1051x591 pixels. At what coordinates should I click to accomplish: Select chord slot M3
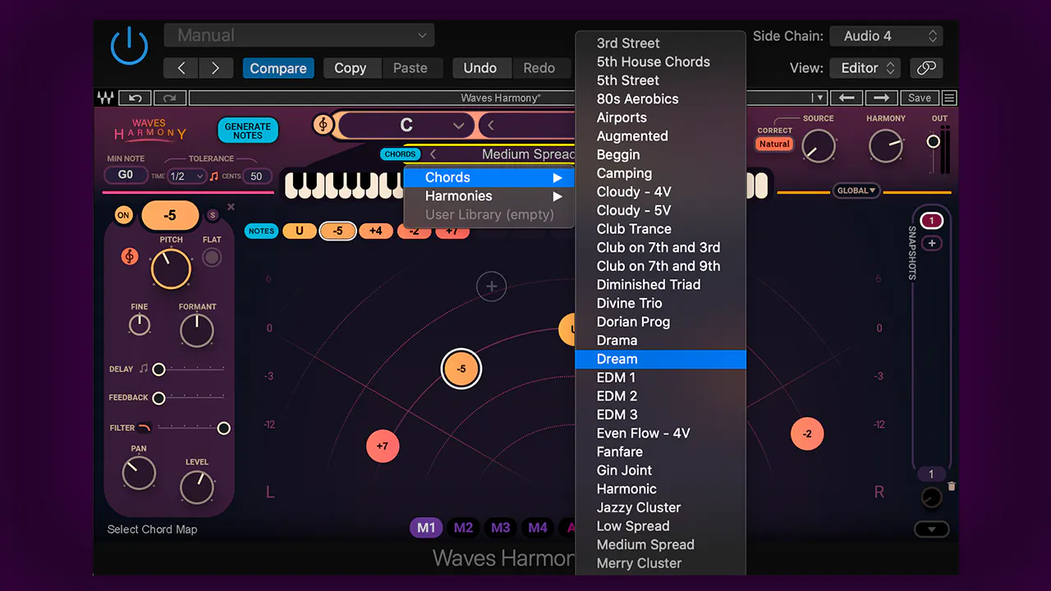pyautogui.click(x=501, y=528)
